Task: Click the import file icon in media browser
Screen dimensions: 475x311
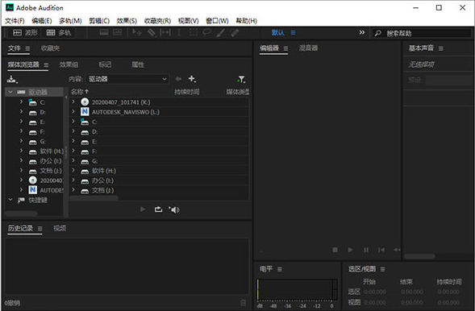Action: pyautogui.click(x=12, y=79)
